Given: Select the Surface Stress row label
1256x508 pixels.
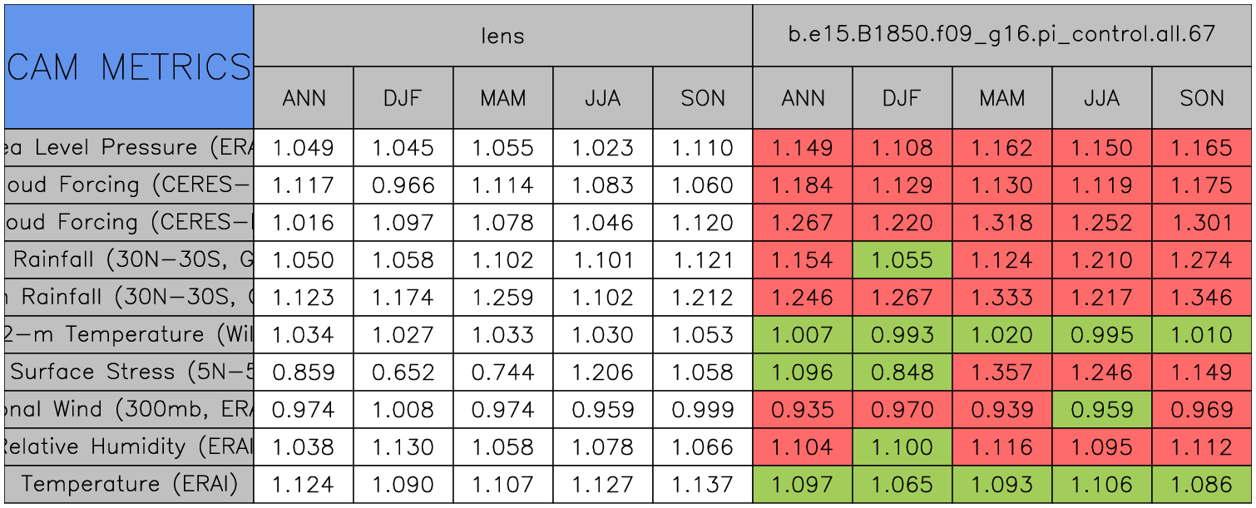Looking at the screenshot, I should point(129,372).
